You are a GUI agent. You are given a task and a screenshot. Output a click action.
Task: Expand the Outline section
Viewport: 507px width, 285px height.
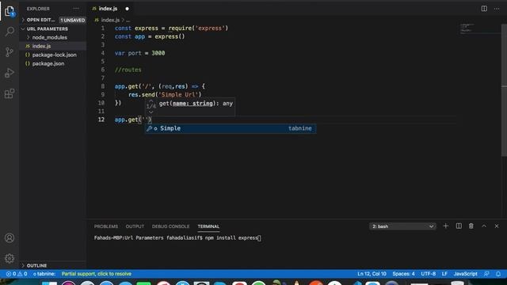[x=36, y=266]
